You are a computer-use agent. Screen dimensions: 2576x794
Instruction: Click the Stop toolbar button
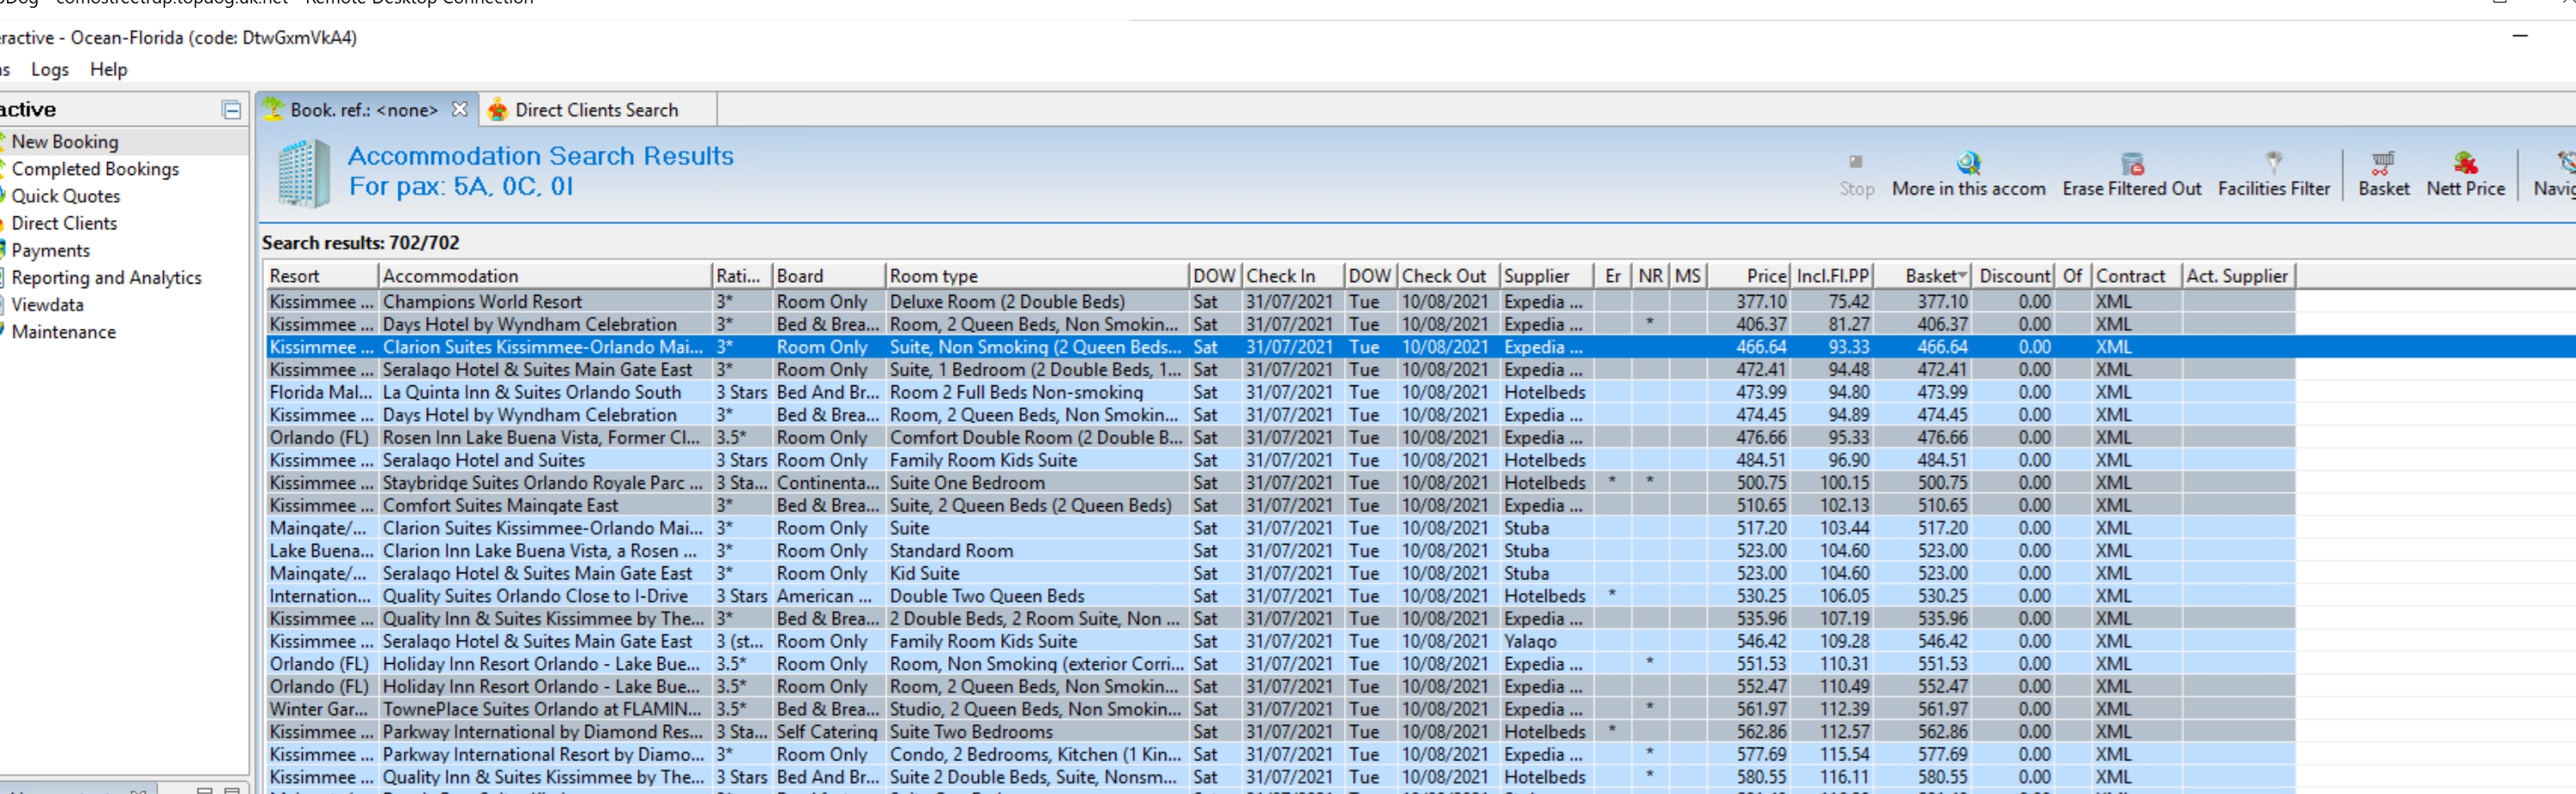pyautogui.click(x=1856, y=175)
